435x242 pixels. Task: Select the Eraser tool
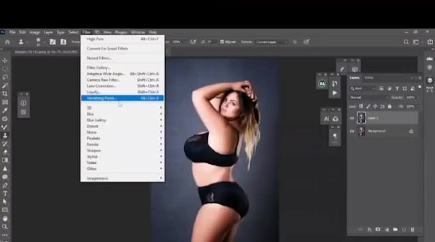[4, 152]
